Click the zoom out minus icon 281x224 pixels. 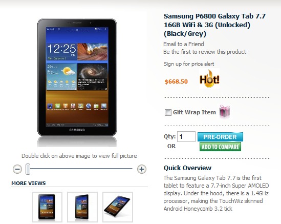point(17,169)
